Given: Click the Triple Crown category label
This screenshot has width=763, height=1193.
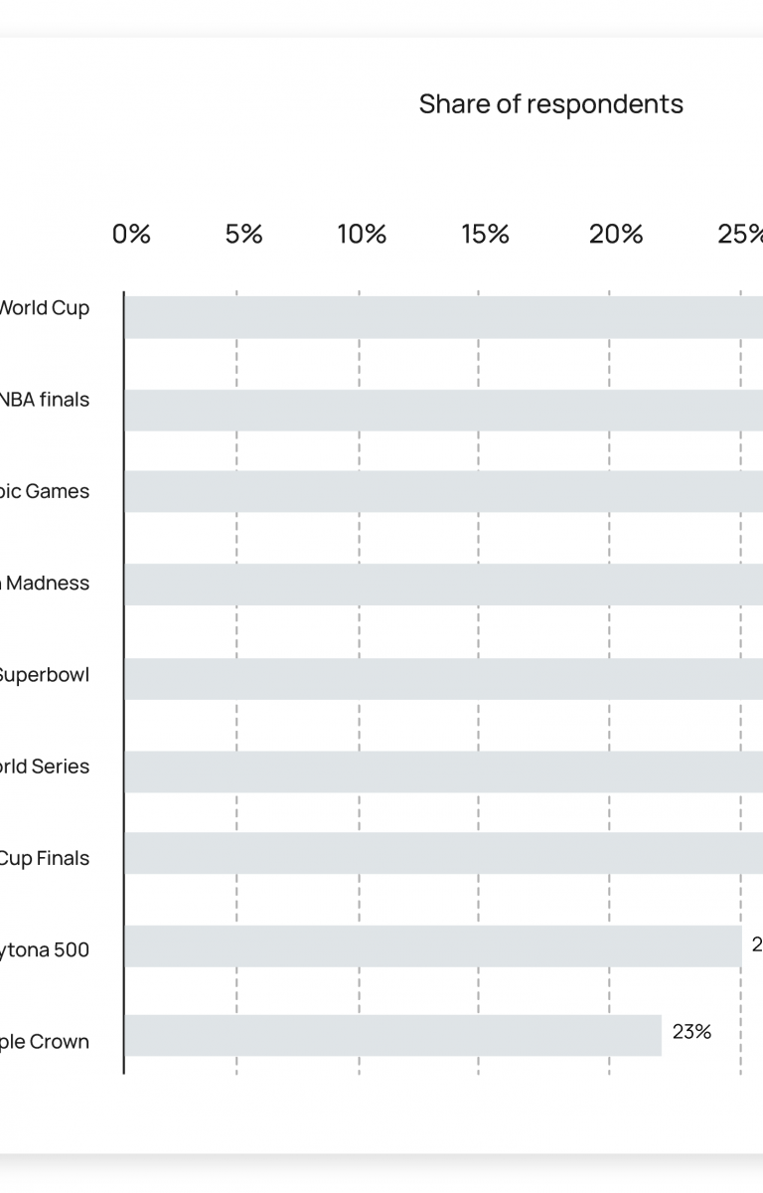Looking at the screenshot, I should tap(43, 1042).
